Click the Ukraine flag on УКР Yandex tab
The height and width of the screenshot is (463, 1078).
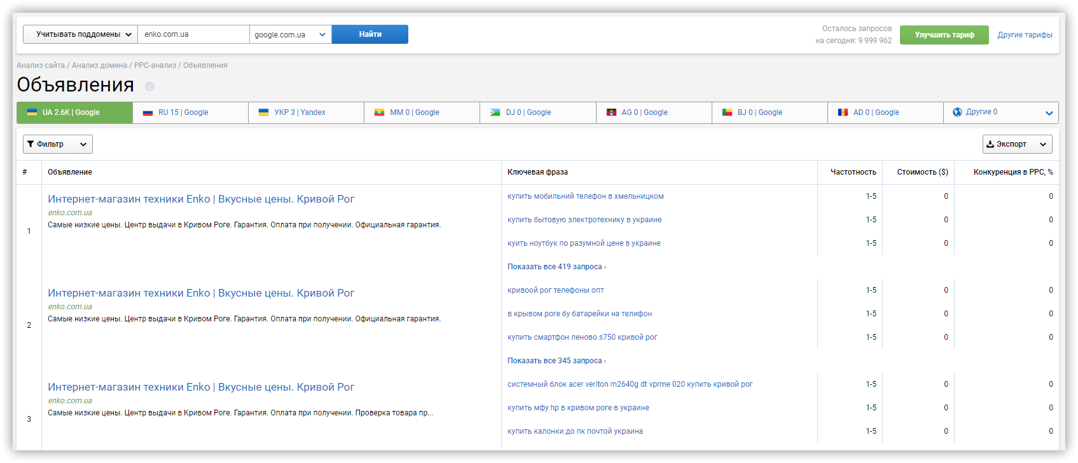[x=263, y=112]
